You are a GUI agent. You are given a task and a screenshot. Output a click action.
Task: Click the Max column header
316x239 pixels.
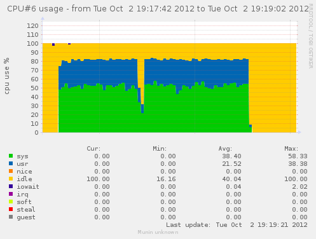[x=291, y=149]
